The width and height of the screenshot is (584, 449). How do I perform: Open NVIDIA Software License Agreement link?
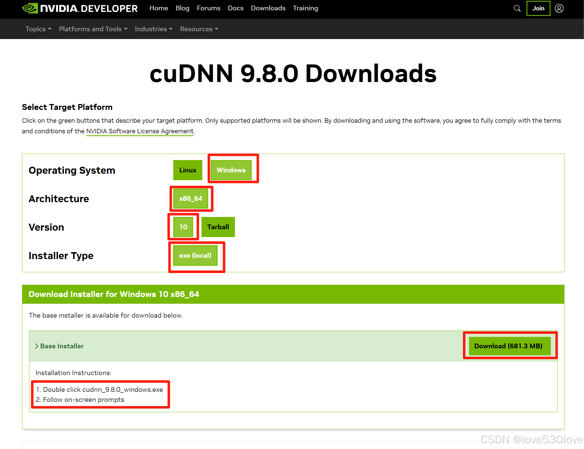coord(140,131)
